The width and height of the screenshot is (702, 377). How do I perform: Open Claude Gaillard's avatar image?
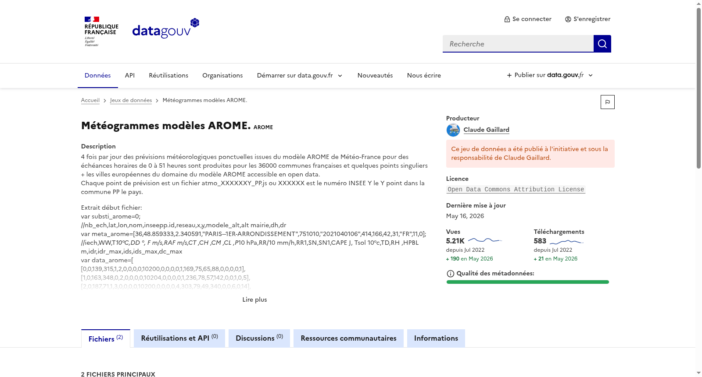pyautogui.click(x=453, y=130)
